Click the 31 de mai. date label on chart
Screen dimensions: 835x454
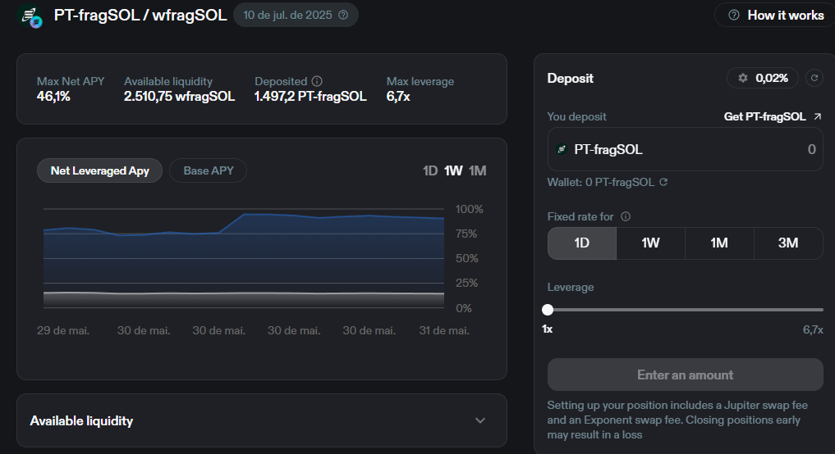pos(444,330)
